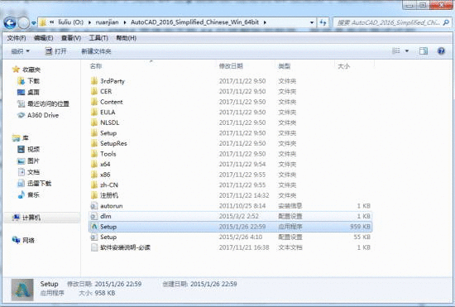The height and width of the screenshot is (307, 455).
Task: Open the 组织 dropdown
Action: [x=21, y=51]
